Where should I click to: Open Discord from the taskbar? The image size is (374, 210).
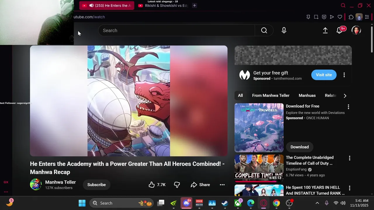pyautogui.click(x=186, y=203)
